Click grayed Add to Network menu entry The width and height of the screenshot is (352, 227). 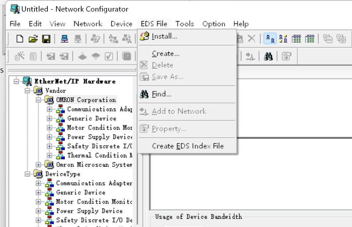187,111
